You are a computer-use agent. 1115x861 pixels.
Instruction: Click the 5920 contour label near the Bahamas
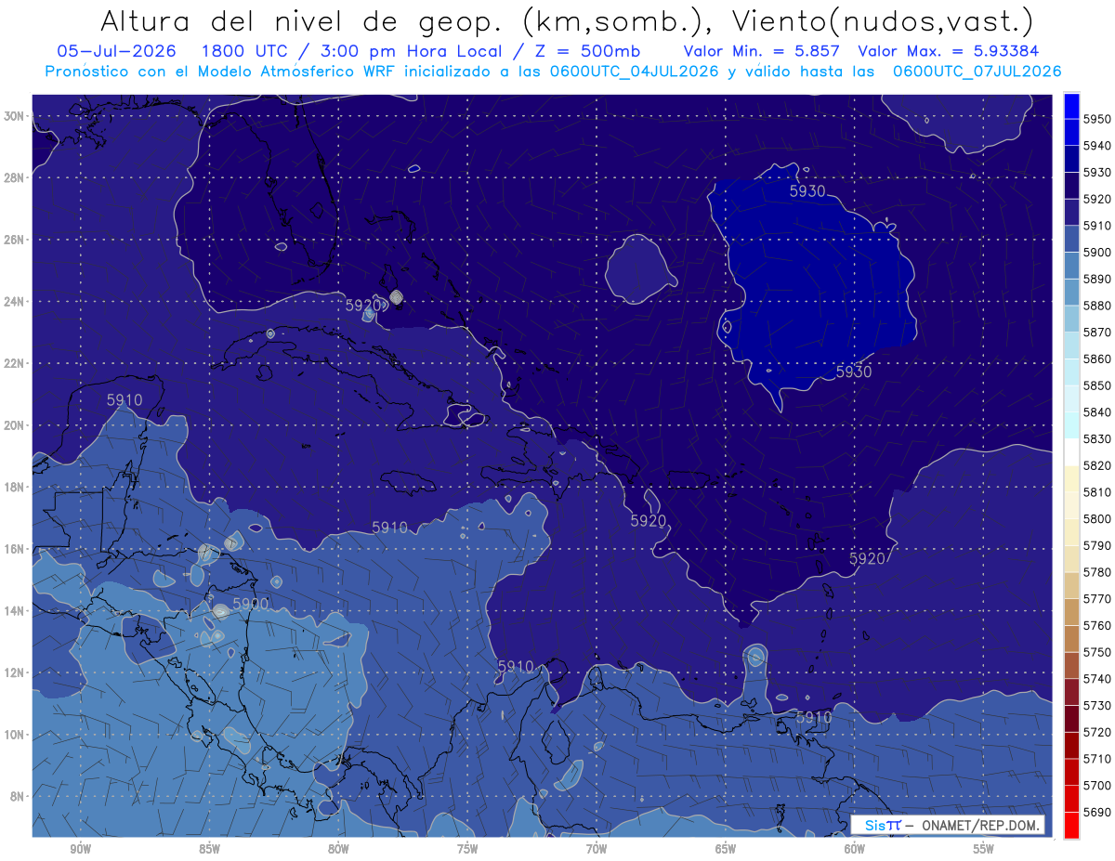tap(363, 305)
